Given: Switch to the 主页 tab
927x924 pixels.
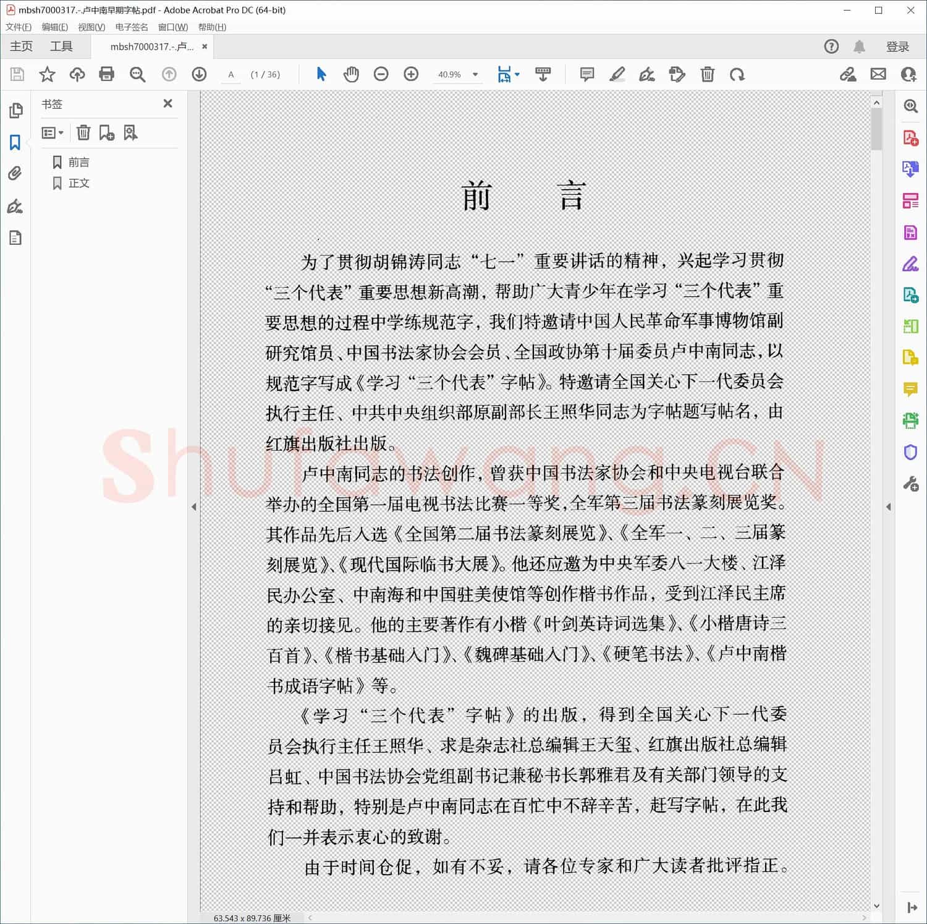Looking at the screenshot, I should (20, 46).
